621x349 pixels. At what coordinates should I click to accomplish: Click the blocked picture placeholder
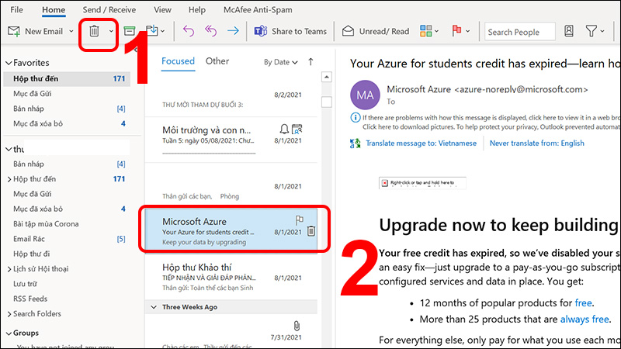422,183
